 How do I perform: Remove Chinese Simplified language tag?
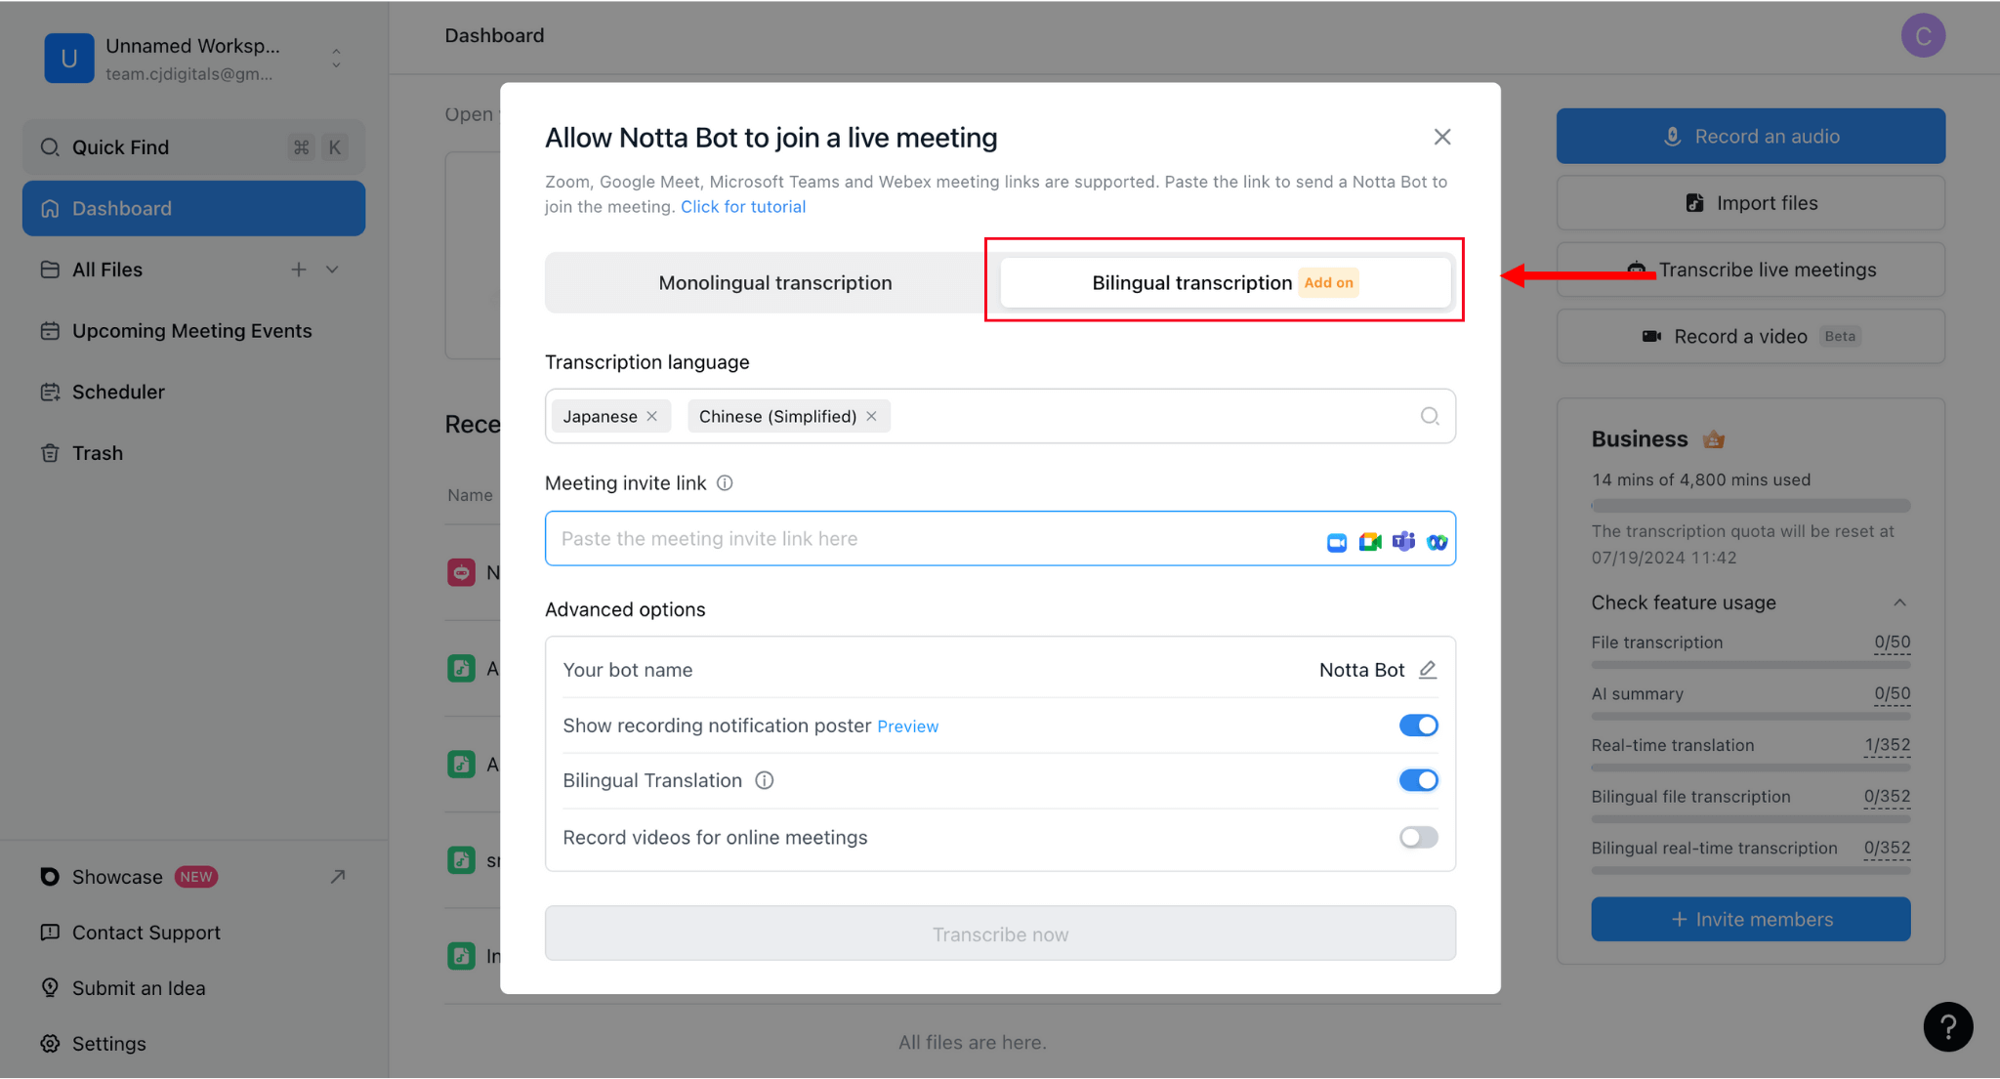coord(870,416)
